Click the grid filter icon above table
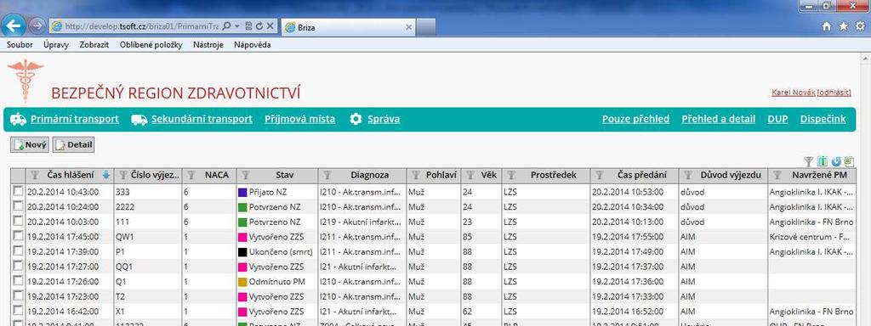This screenshot has height=326, width=871. (809, 161)
